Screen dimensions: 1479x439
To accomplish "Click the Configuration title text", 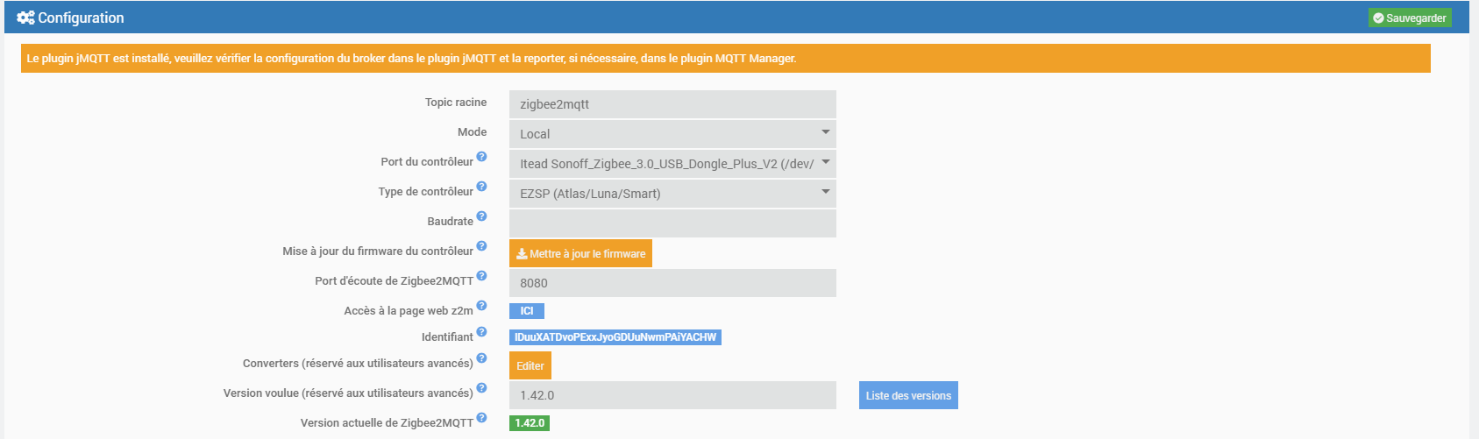I will pos(81,18).
